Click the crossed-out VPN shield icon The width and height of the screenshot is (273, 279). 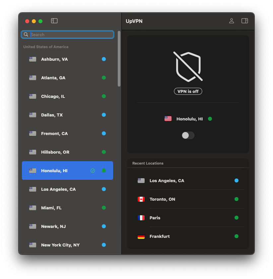[188, 66]
